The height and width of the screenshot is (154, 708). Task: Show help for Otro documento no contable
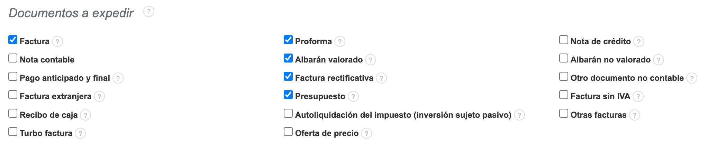[692, 78]
